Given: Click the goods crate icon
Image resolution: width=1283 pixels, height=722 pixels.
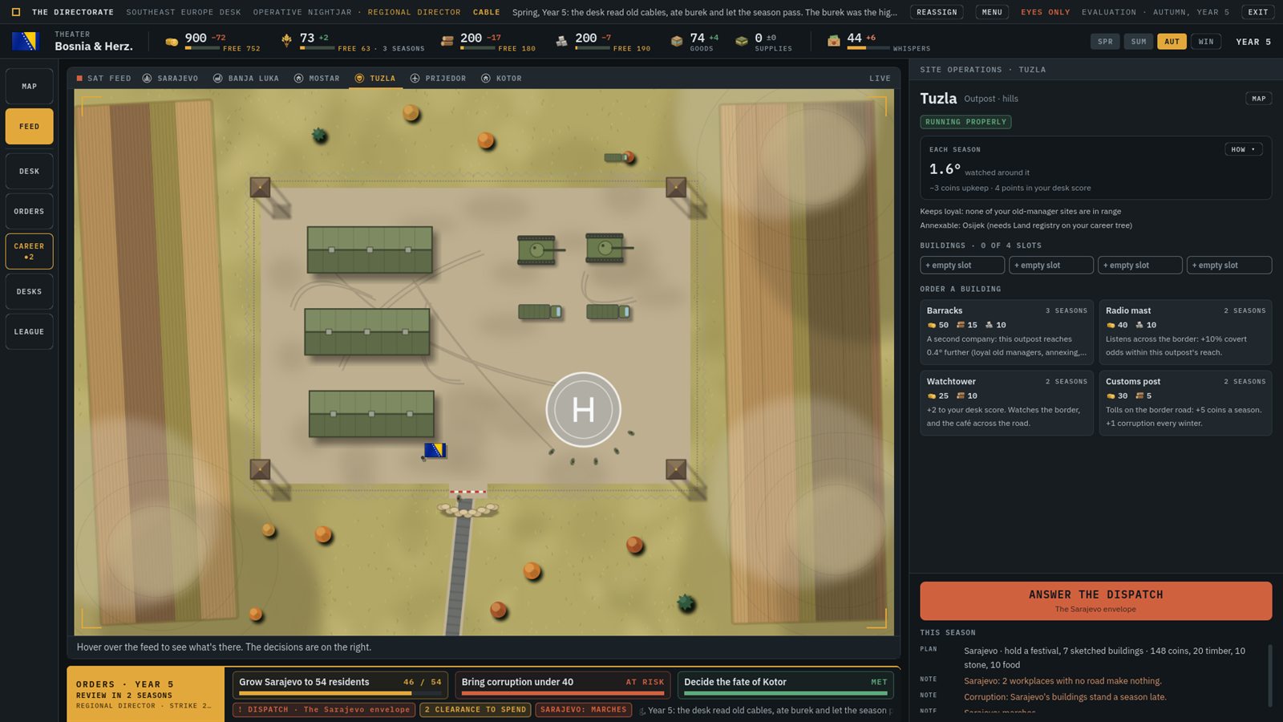Looking at the screenshot, I should tap(677, 41).
